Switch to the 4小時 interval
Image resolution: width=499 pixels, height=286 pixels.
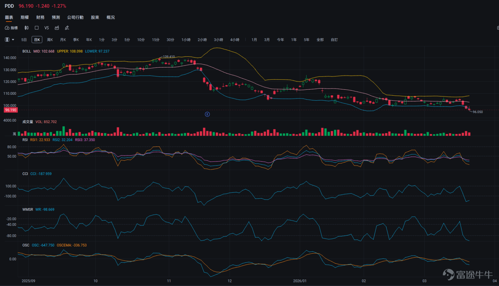pyautogui.click(x=235, y=40)
